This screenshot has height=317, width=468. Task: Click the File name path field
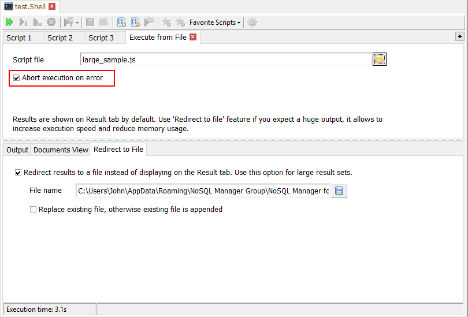coord(203,191)
